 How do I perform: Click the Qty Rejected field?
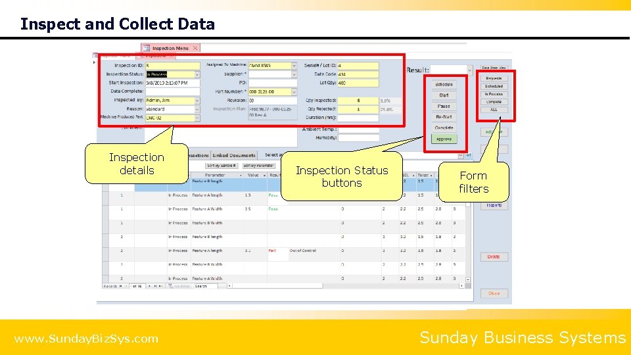point(358,109)
